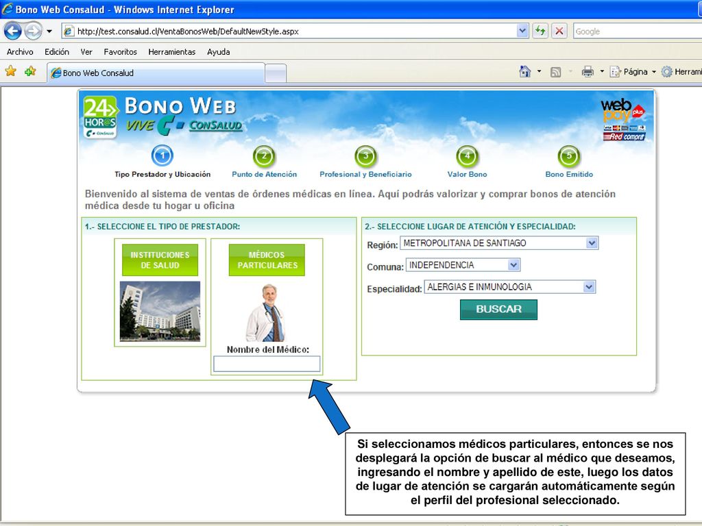This screenshot has width=702, height=526.
Task: Select the Bono Web Consalud tab
Action: [x=156, y=73]
